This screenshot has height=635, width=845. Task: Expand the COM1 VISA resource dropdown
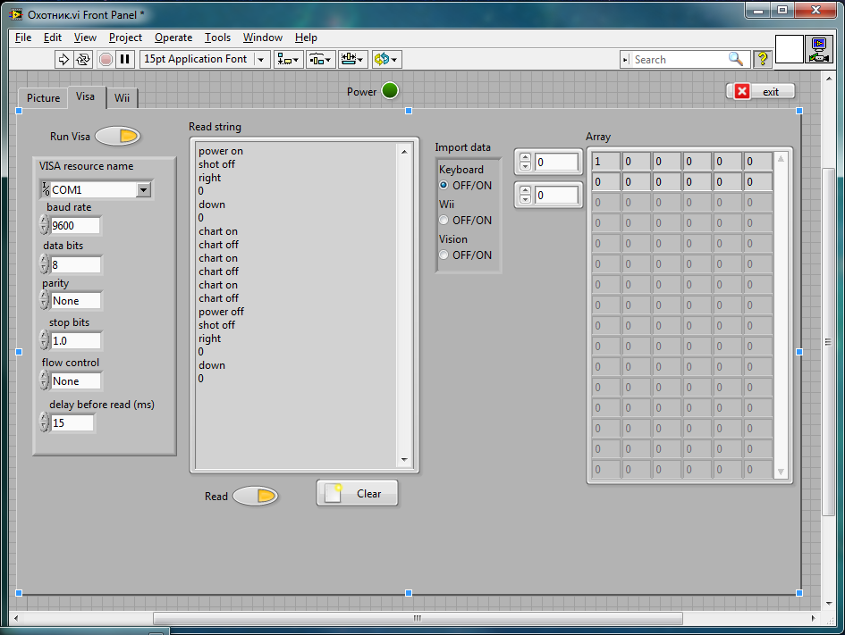[143, 190]
